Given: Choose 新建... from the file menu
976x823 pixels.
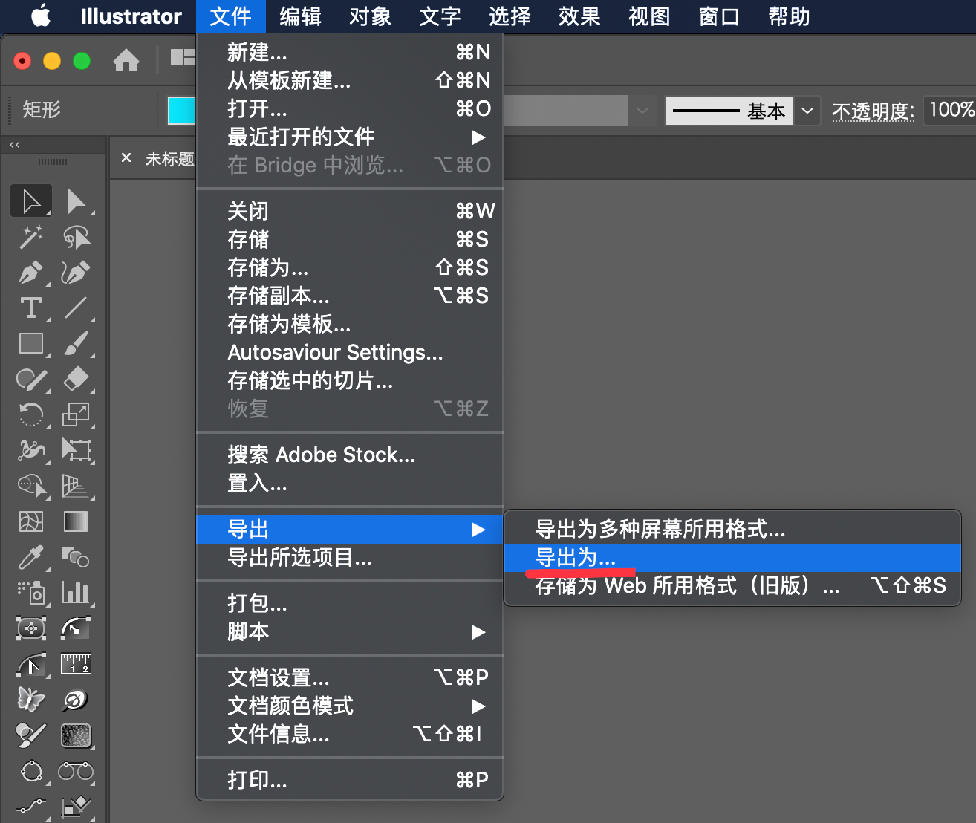Looking at the screenshot, I should tap(350, 52).
